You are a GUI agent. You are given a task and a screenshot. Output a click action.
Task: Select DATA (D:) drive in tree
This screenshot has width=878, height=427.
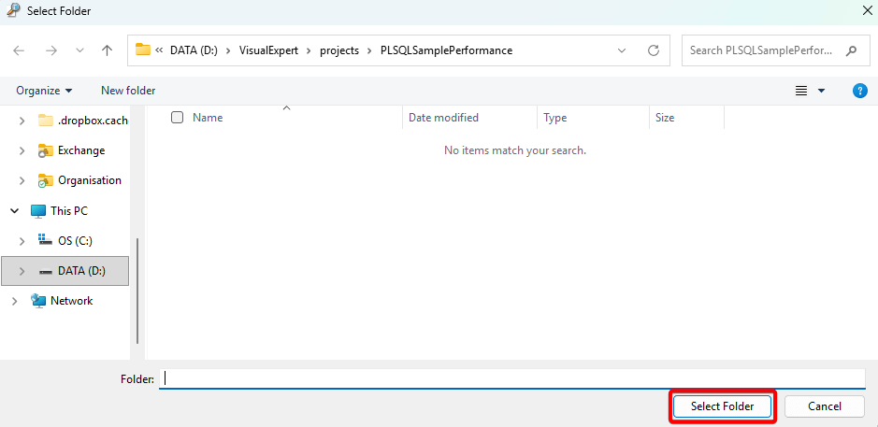73,271
